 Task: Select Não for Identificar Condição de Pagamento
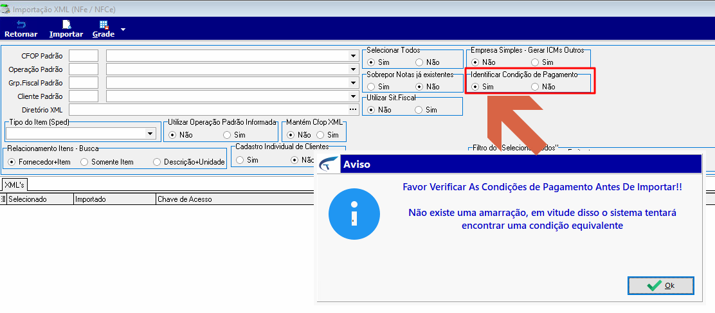(x=535, y=87)
